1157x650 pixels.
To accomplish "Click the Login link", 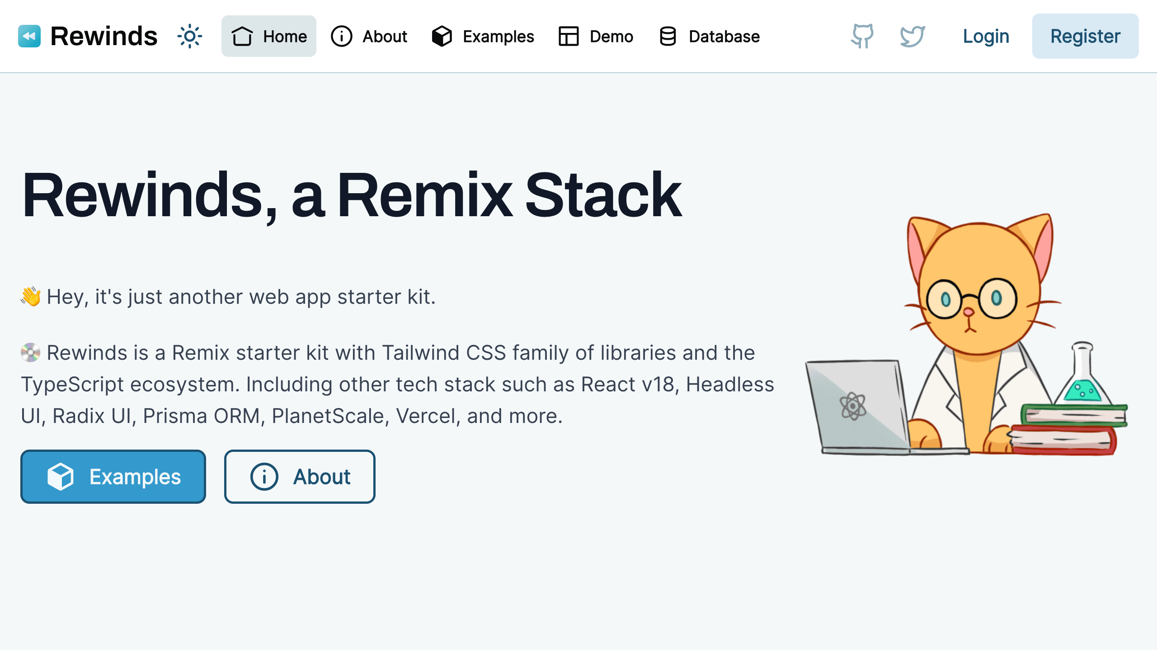I will 986,36.
